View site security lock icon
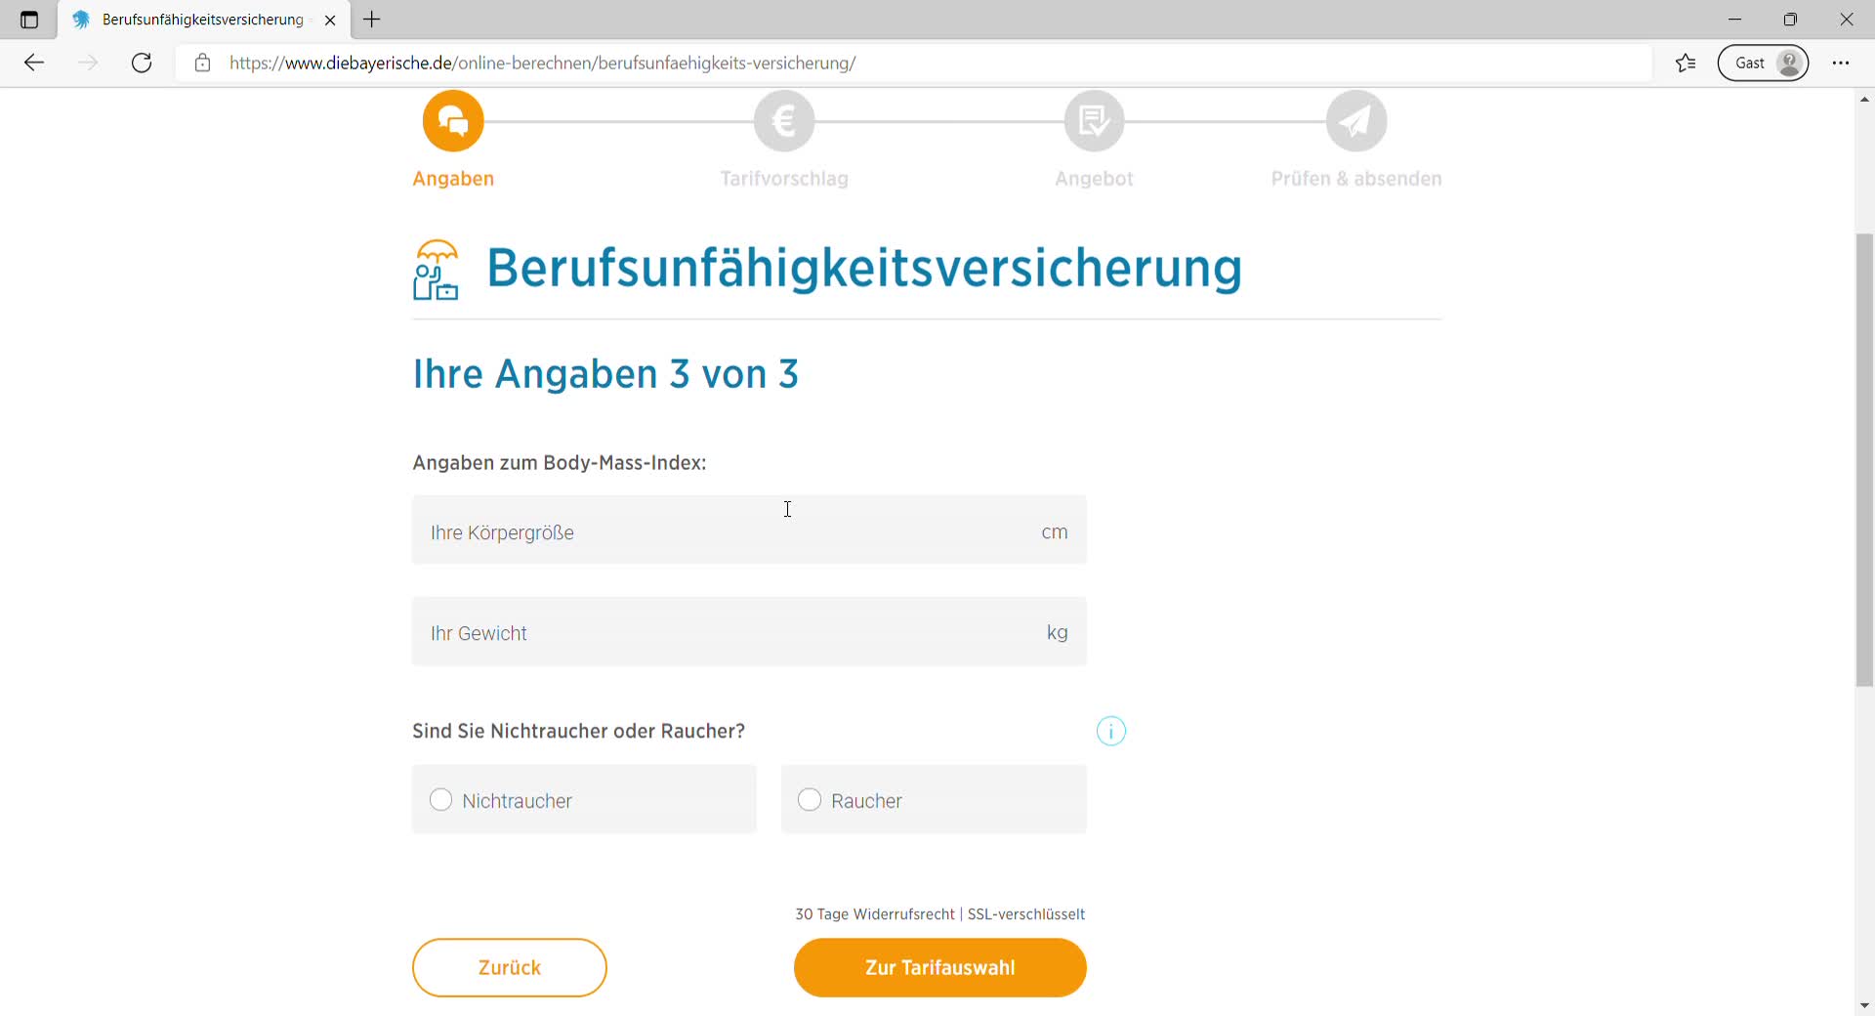Screen dimensions: 1875x1016 [x=202, y=63]
